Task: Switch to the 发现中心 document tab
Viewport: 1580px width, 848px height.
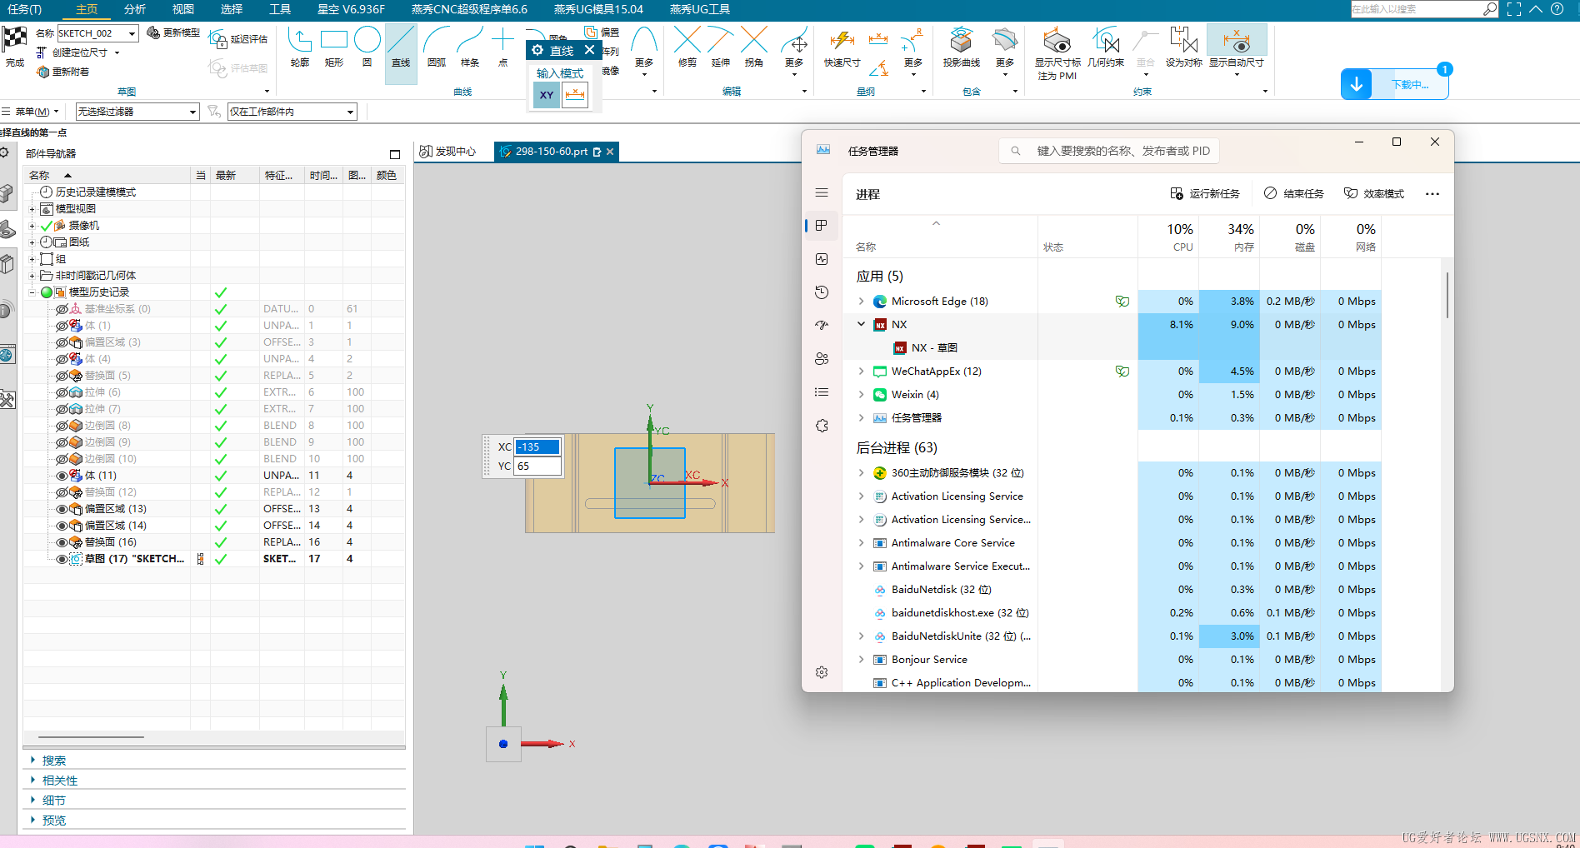Action: click(450, 152)
